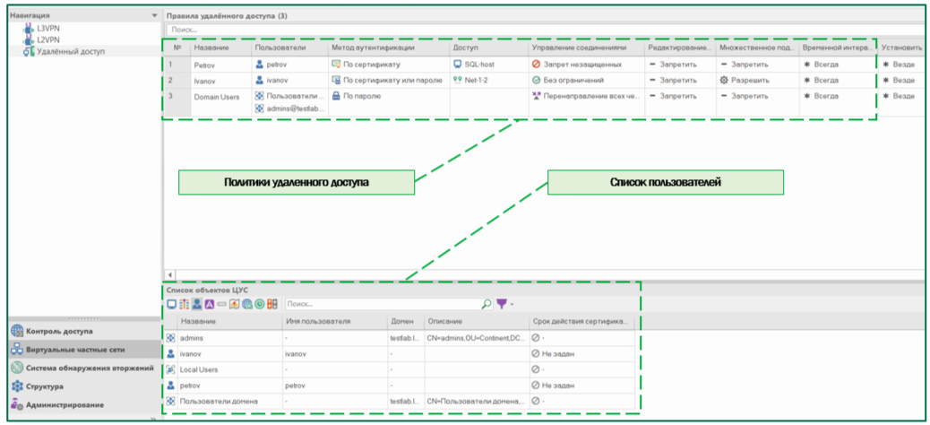Open the L2VPN navigation item

tap(47, 39)
